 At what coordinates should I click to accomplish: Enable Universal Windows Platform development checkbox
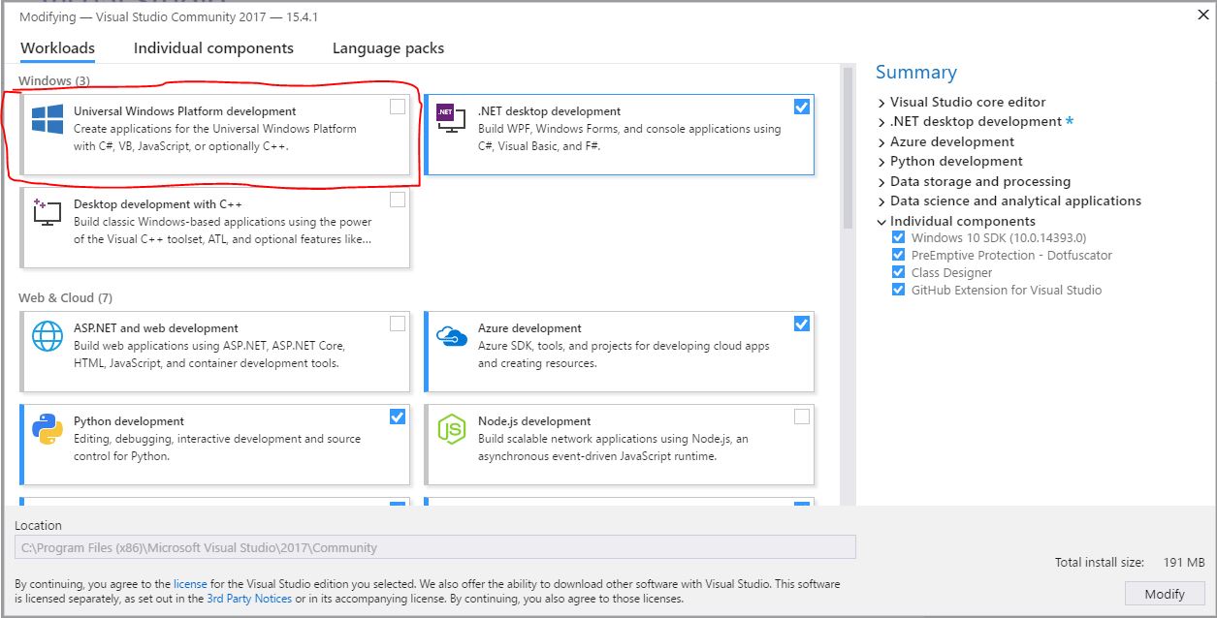(398, 107)
